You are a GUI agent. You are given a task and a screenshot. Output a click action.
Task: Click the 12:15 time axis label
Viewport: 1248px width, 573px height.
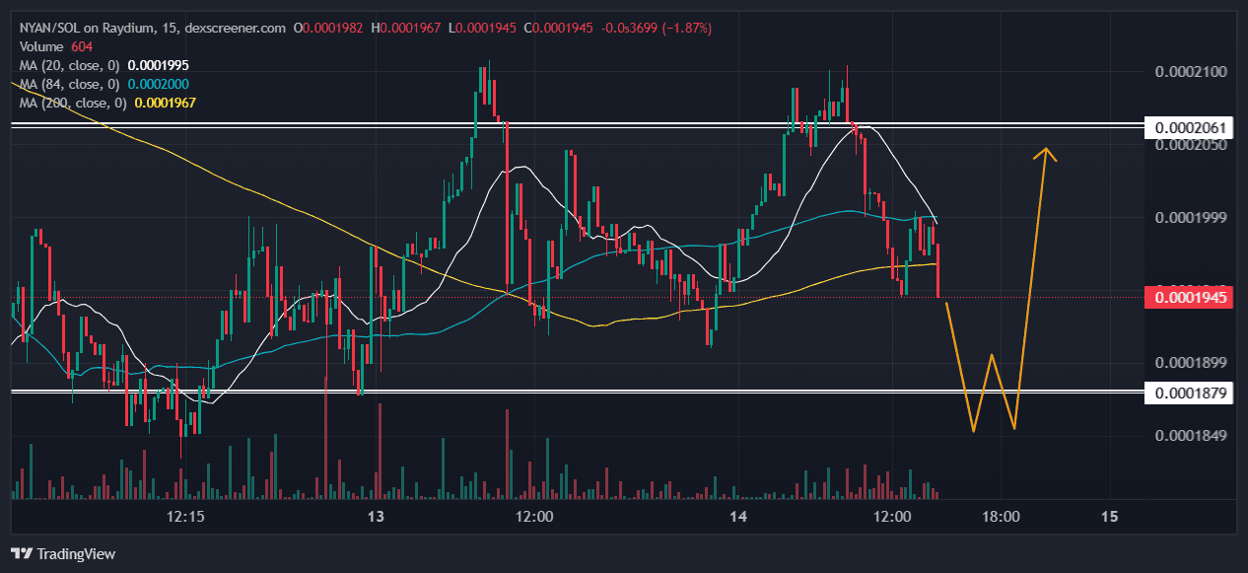click(185, 517)
